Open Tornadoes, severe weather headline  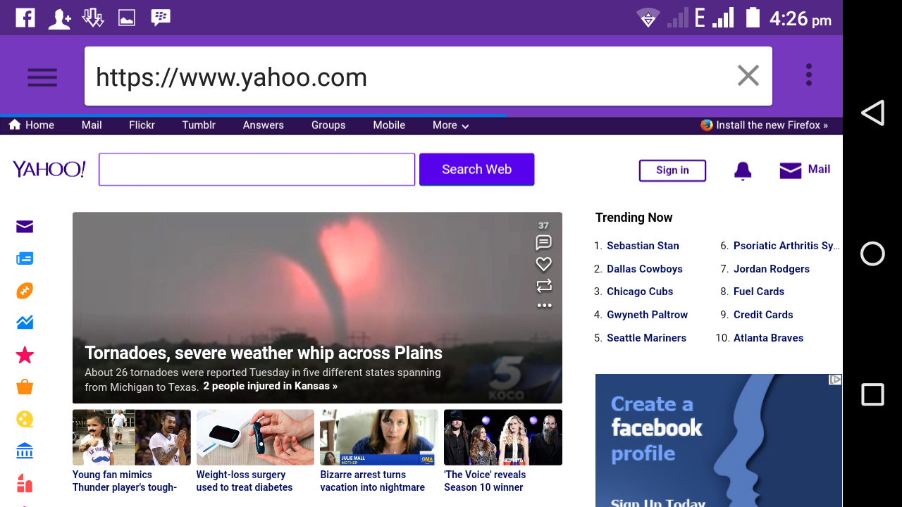coord(264,353)
